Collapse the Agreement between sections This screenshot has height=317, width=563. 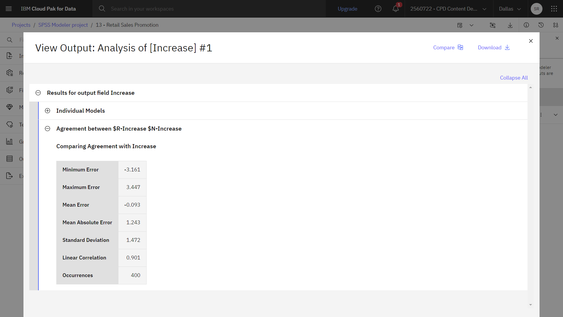pos(47,129)
